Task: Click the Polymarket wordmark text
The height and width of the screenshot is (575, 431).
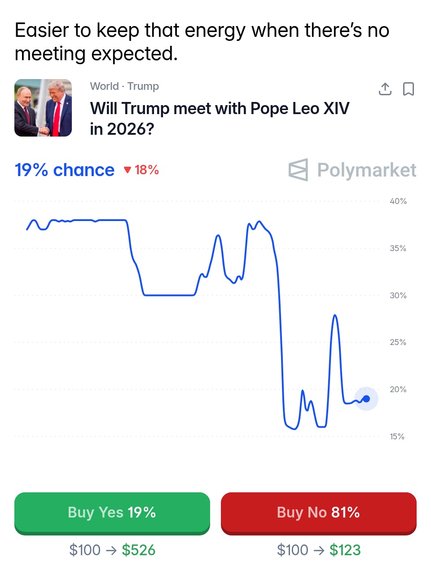Action: 366,170
